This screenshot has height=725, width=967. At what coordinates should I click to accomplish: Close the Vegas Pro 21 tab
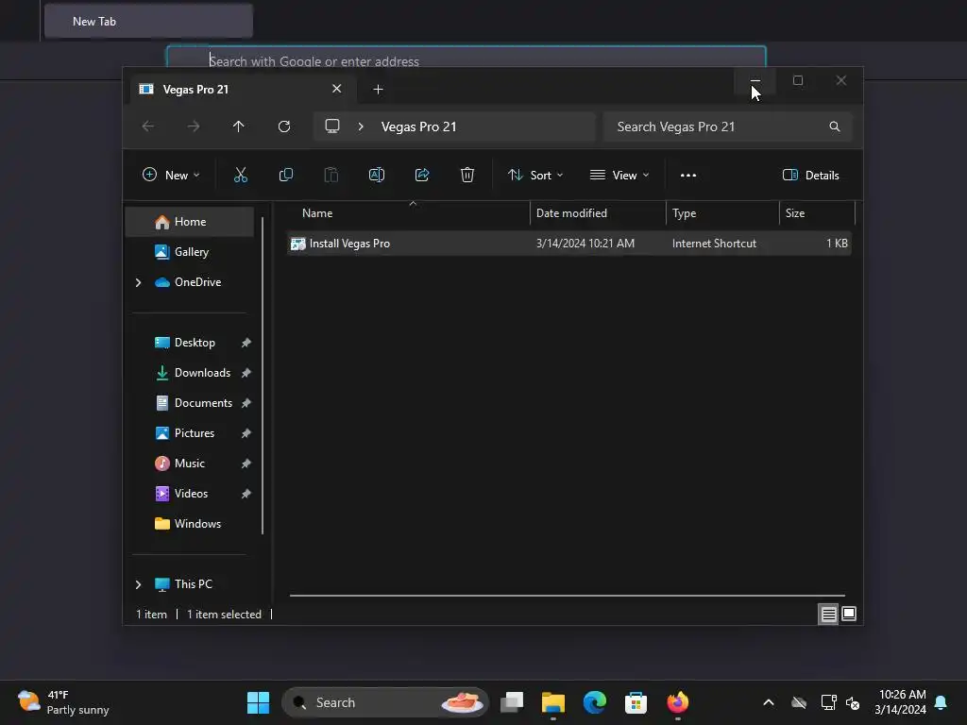(x=337, y=89)
